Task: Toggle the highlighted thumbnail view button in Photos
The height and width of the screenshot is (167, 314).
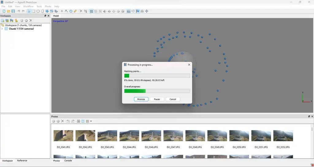Action: coord(83,121)
